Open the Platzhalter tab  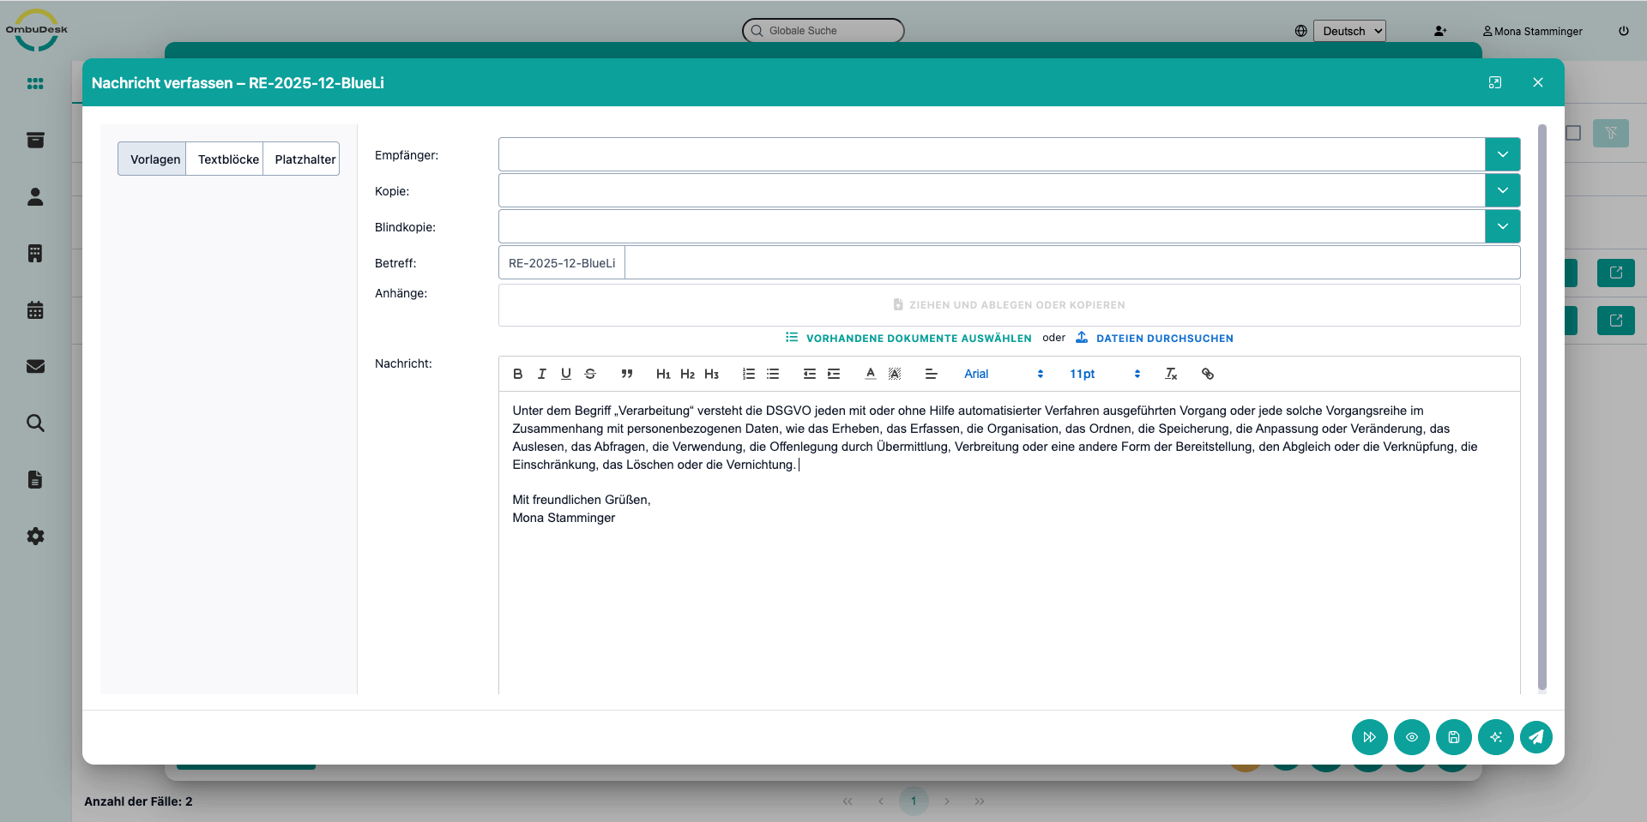(305, 159)
